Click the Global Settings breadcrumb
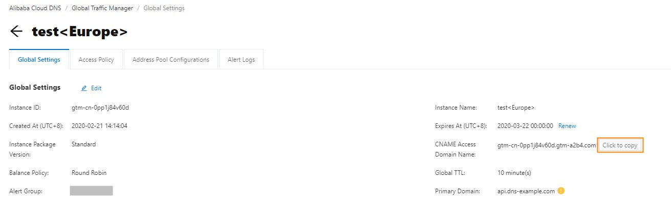This screenshot has width=671, height=206. click(x=164, y=8)
